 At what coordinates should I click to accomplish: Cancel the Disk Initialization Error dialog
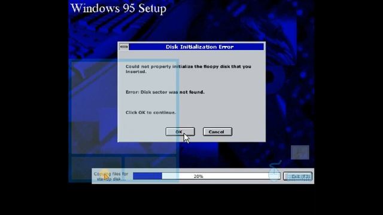click(217, 132)
